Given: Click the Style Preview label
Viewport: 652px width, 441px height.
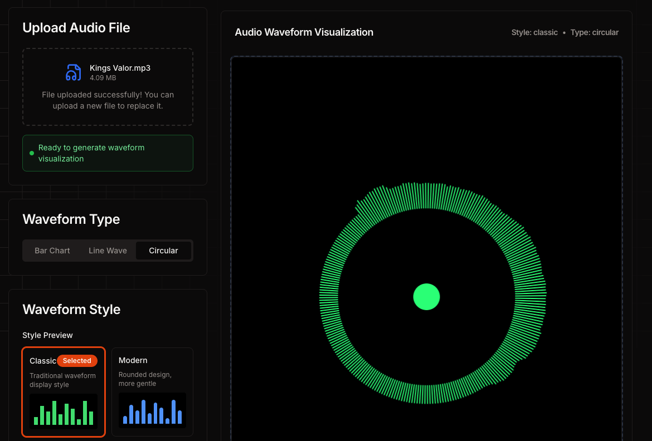Looking at the screenshot, I should coord(47,335).
